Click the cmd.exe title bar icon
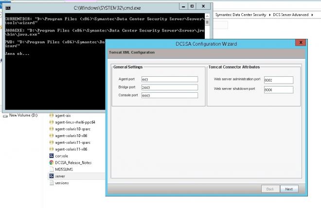 pyautogui.click(x=8, y=8)
